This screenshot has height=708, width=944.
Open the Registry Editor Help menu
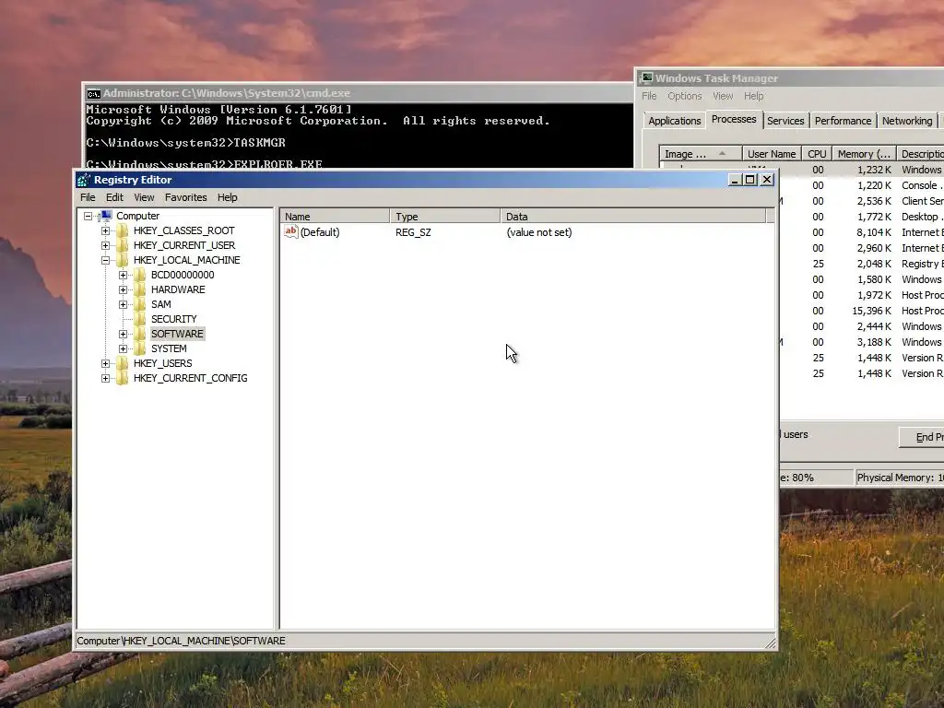coord(228,197)
